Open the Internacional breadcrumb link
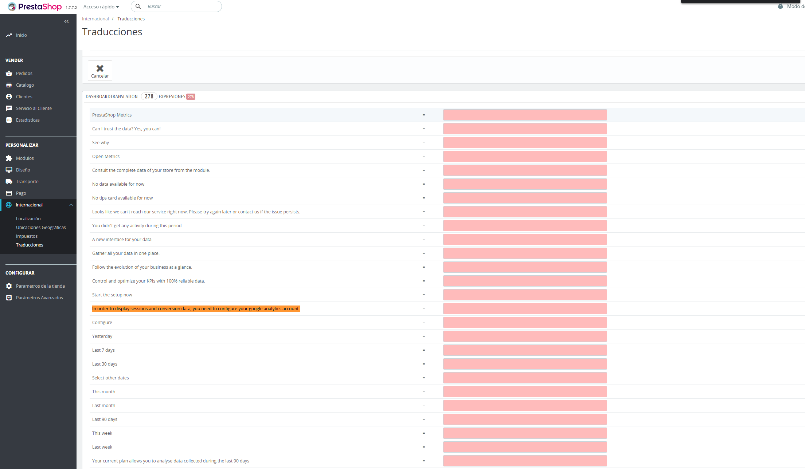 [x=95, y=19]
